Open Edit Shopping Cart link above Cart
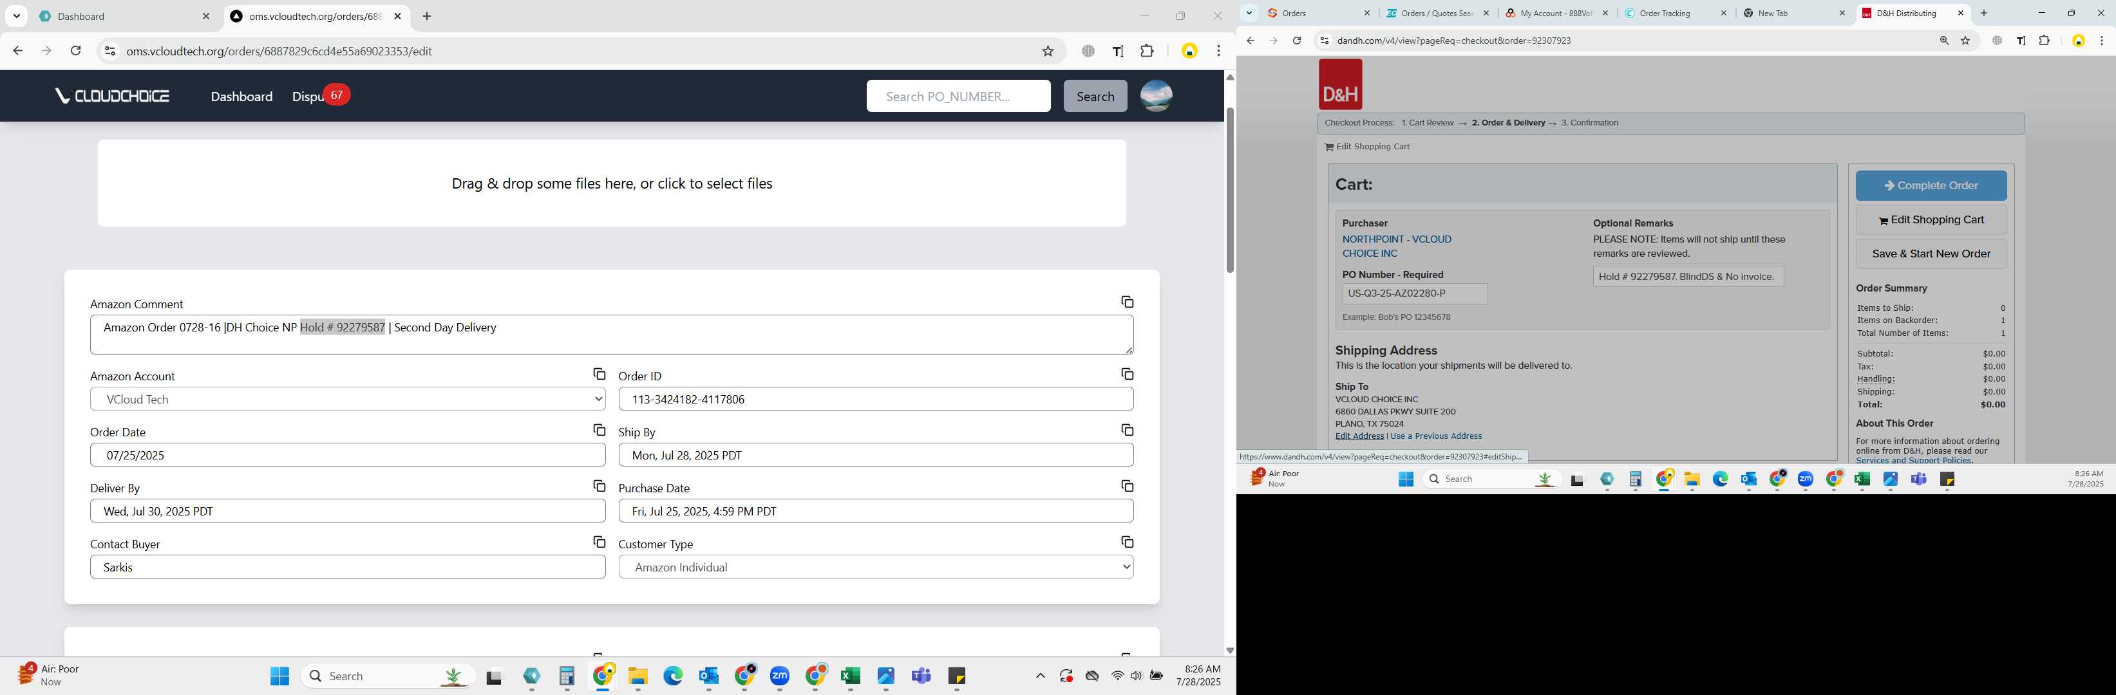Screen dimensions: 2116x695 click(x=1367, y=146)
